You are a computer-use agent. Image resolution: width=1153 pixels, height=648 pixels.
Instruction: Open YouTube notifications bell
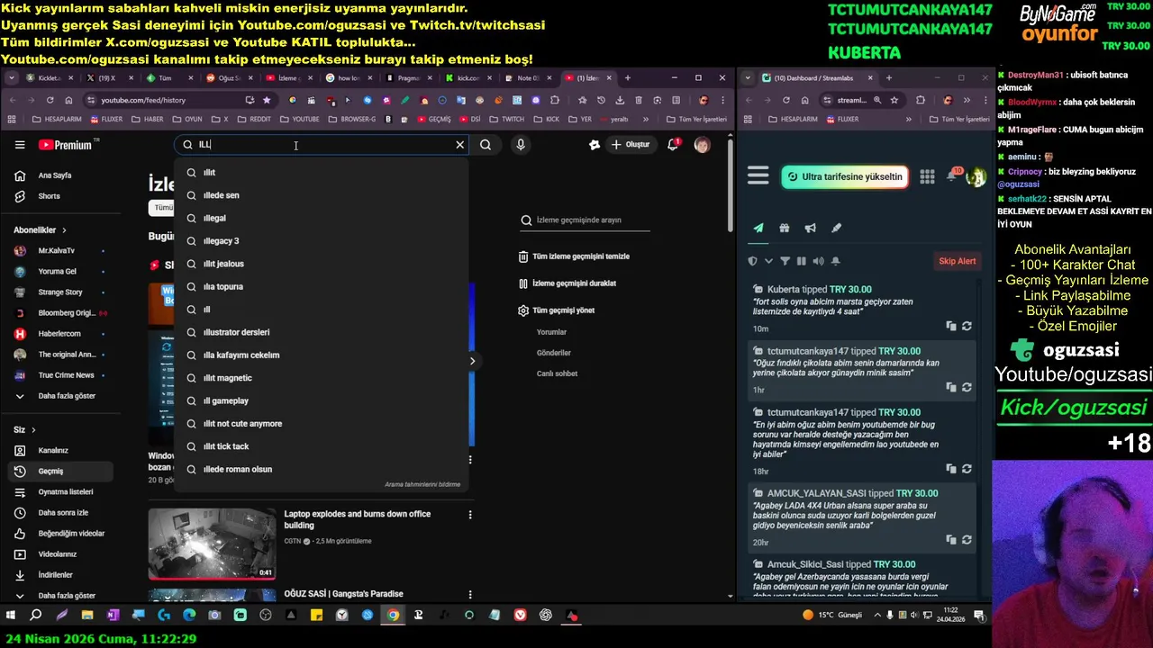click(673, 144)
